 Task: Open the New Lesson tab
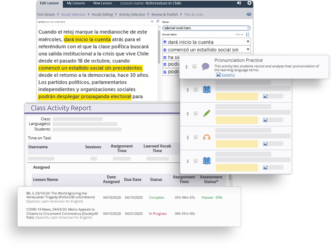(102, 3)
